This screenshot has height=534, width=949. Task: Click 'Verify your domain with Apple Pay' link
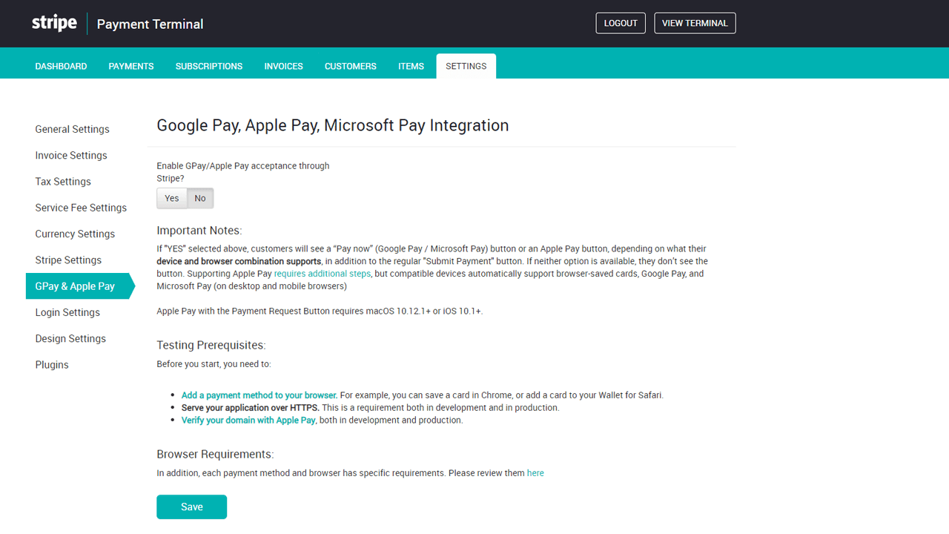pyautogui.click(x=248, y=421)
